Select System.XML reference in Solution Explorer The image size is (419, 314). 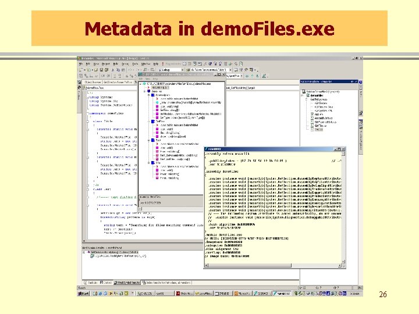pyautogui.click(x=325, y=110)
